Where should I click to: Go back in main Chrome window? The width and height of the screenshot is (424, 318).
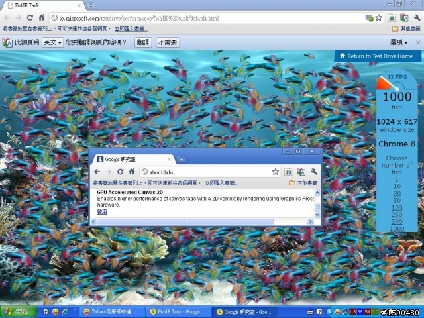[7, 18]
